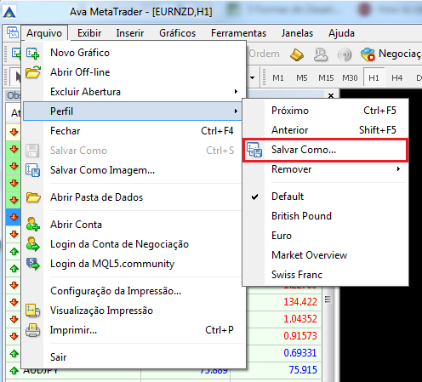Image resolution: width=422 pixels, height=382 pixels.
Task: Click the Ava MetaTrader logo in title bar
Action: click(9, 12)
